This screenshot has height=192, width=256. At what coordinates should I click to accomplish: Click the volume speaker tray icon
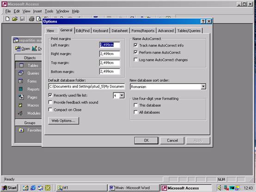(x=220, y=188)
